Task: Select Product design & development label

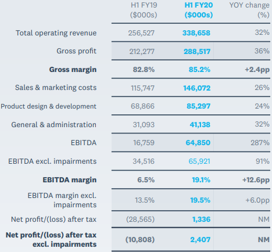Action: pos(48,106)
